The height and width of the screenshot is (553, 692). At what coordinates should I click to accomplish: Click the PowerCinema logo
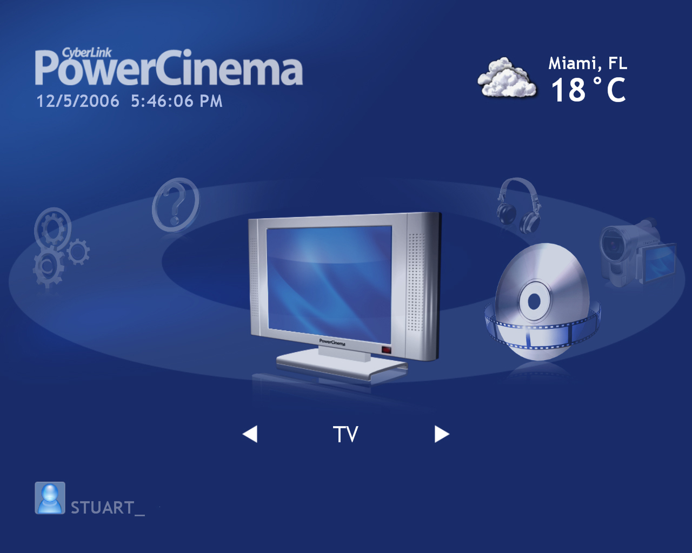tap(169, 70)
